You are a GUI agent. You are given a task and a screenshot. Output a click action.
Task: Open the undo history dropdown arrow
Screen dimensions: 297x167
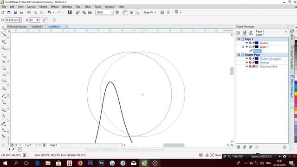pyautogui.click(x=53, y=13)
